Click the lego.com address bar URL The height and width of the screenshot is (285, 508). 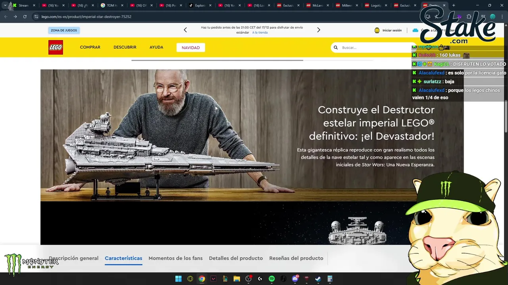click(86, 17)
